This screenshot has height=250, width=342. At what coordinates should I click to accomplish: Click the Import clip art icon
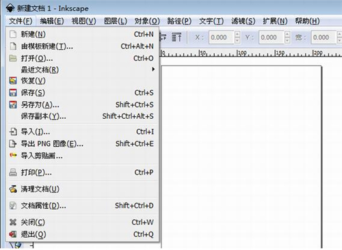[13, 155]
